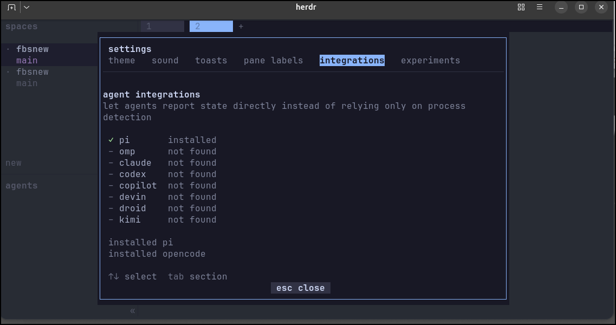Open the hamburger menu icon
This screenshot has width=616, height=325.
540,7
